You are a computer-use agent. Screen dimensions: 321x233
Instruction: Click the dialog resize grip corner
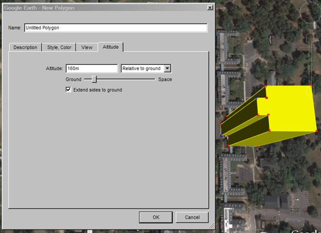coord(211,226)
